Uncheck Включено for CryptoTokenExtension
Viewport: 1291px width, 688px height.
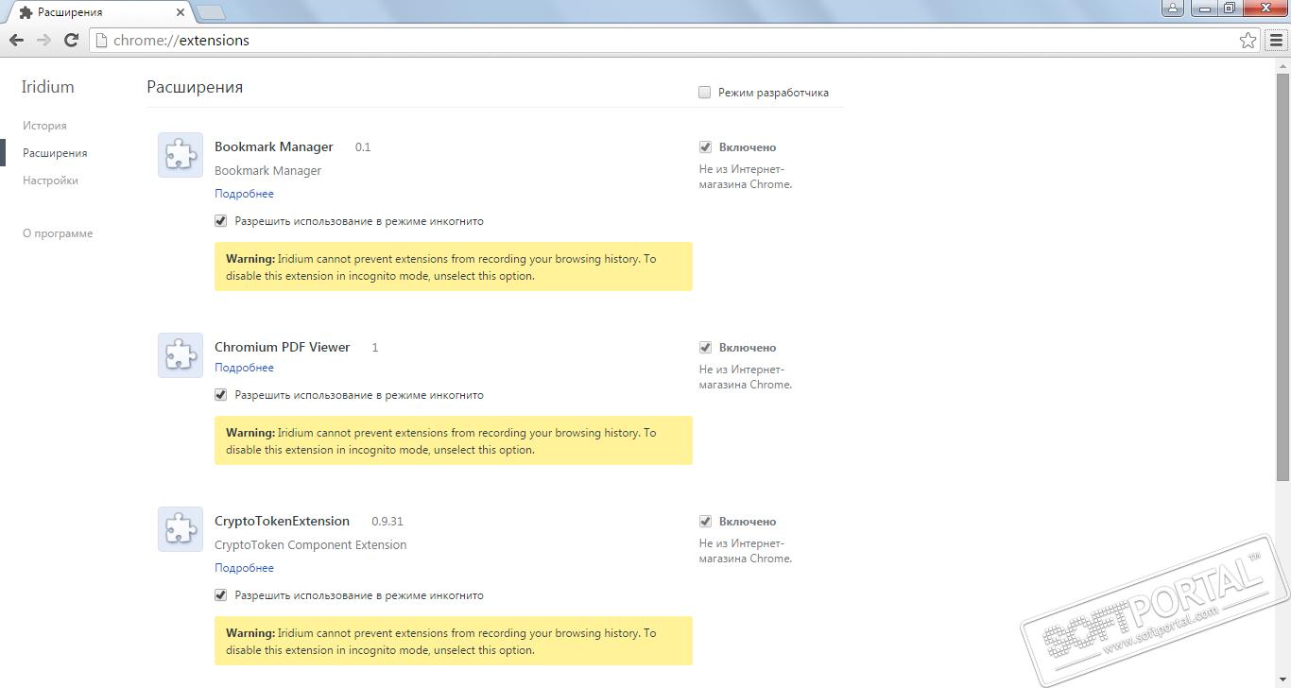(x=705, y=522)
